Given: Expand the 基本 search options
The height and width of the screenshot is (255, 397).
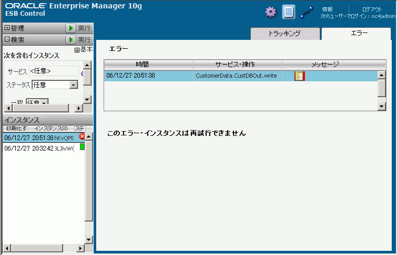Looking at the screenshot, I should [x=77, y=50].
